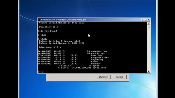
Task: Click the 'C:\>d:' command line
Action: click(x=42, y=35)
